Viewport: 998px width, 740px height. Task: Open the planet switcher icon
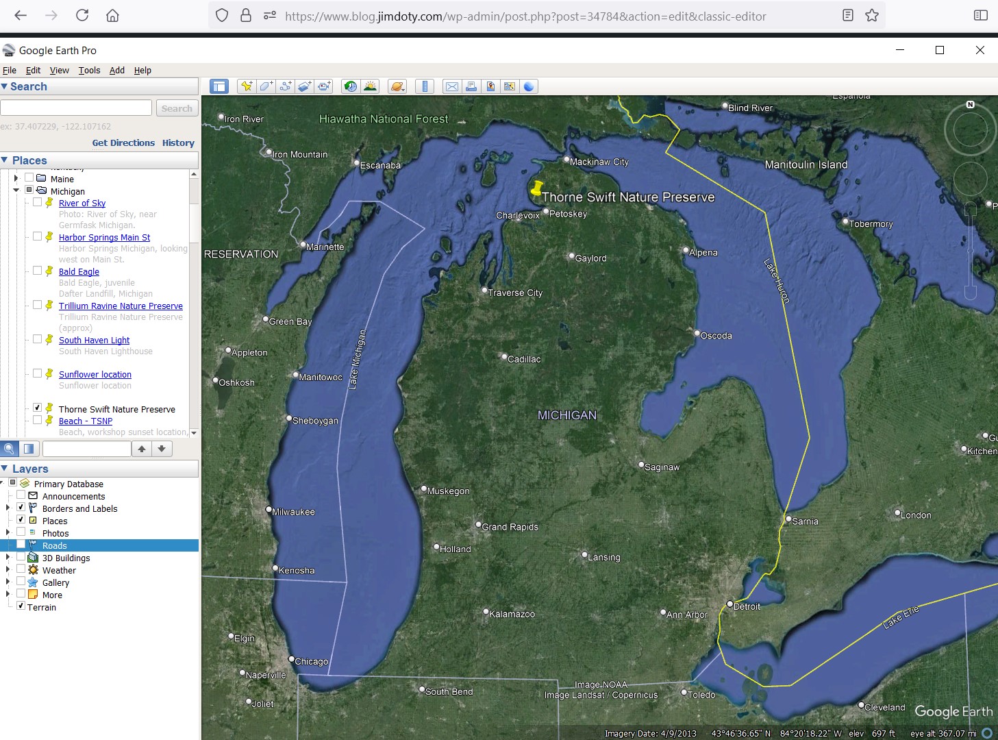(397, 86)
